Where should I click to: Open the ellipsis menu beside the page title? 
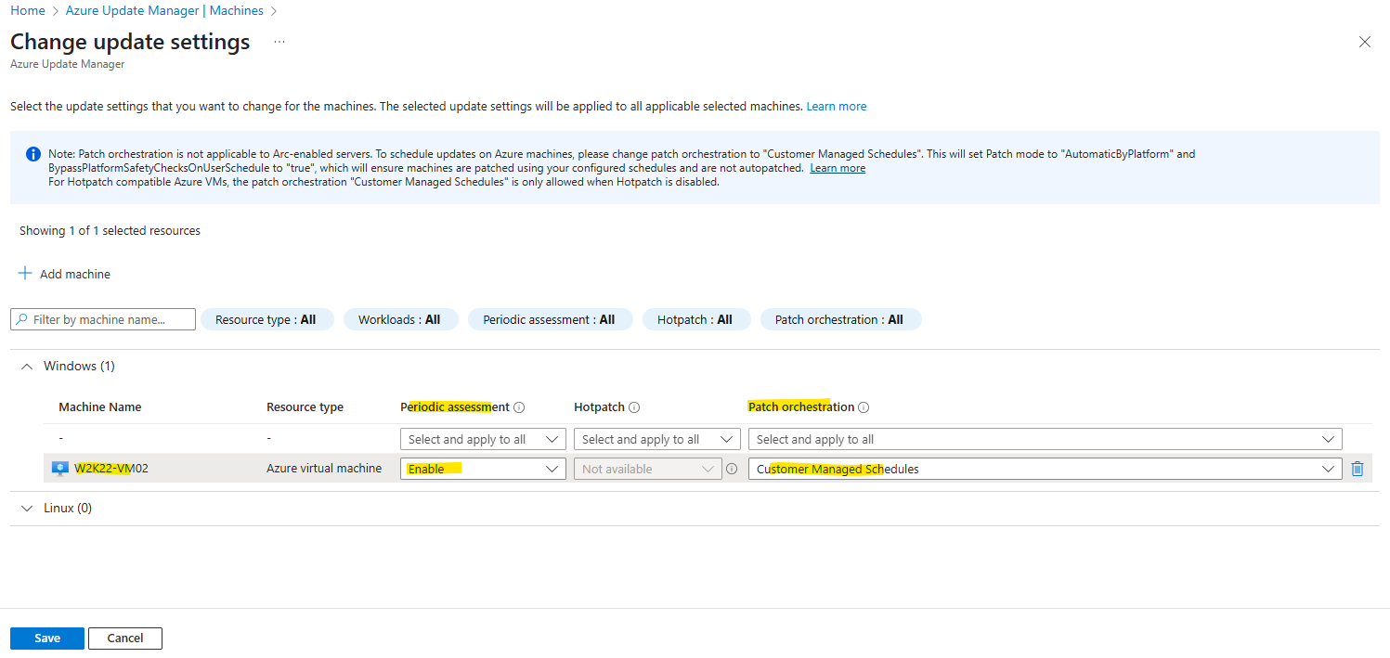tap(279, 43)
